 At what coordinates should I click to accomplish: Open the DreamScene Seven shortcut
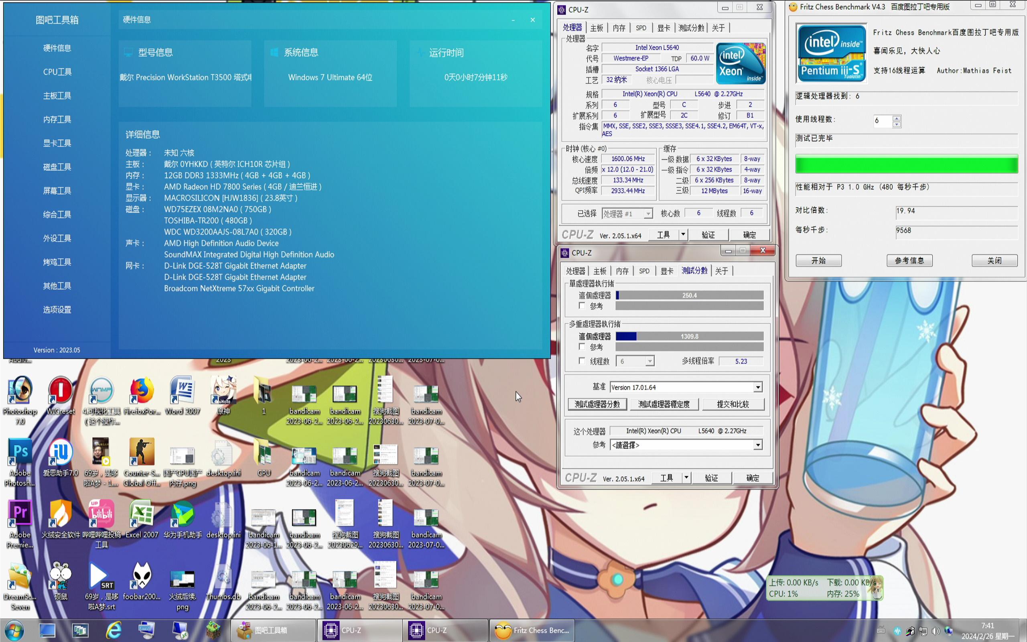pos(20,586)
